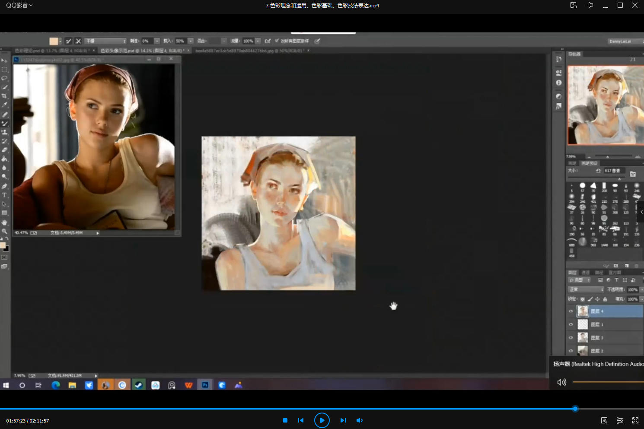This screenshot has height=429, width=644.
Task: Open the layer blend mode 正常 dropdown
Action: [586, 289]
